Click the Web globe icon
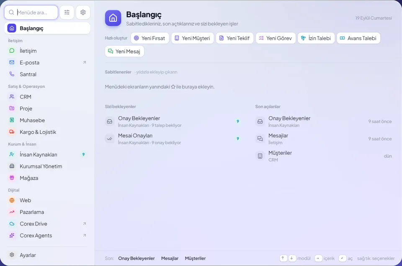 click(12, 200)
